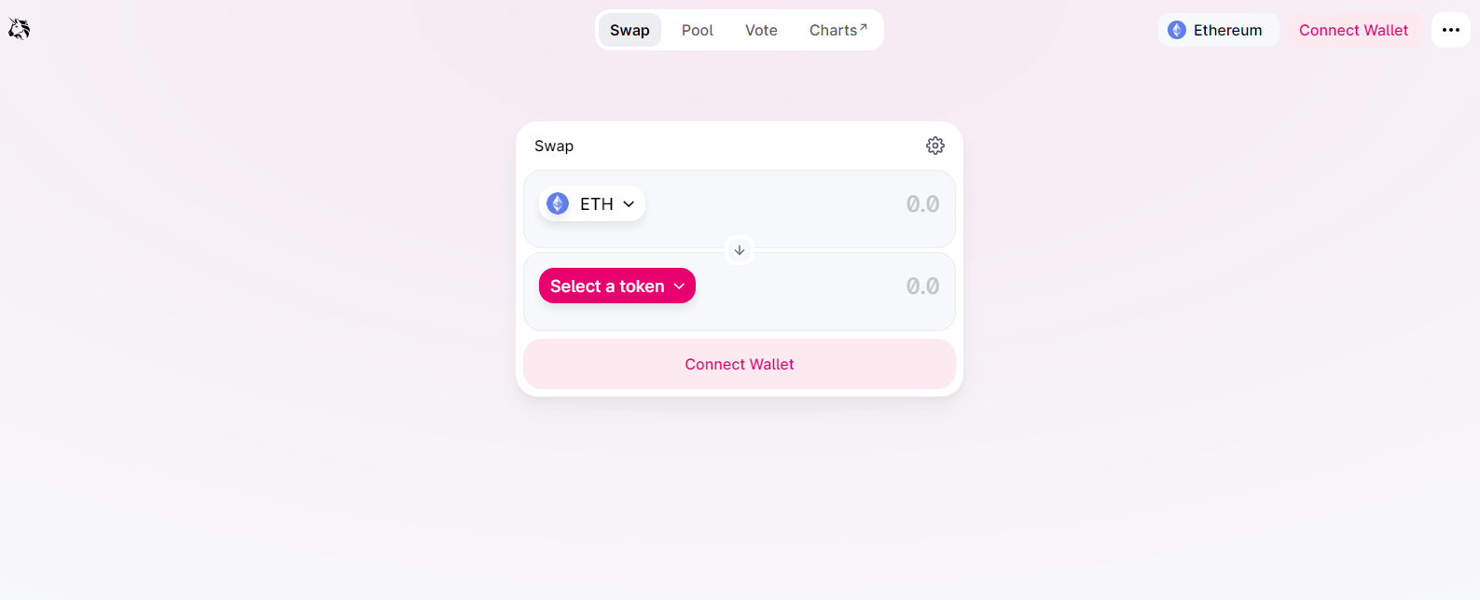The image size is (1480, 600).
Task: Click the ETH token logo icon
Action: pos(558,203)
